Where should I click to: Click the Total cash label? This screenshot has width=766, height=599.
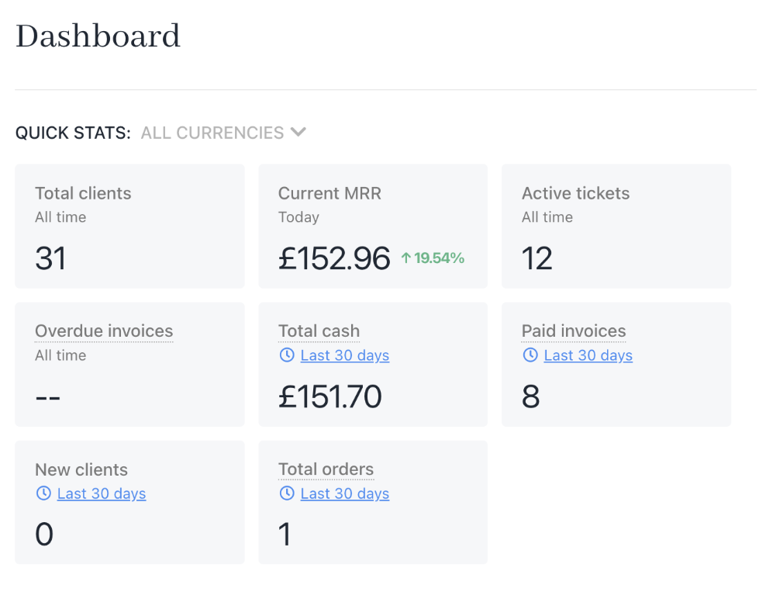319,331
